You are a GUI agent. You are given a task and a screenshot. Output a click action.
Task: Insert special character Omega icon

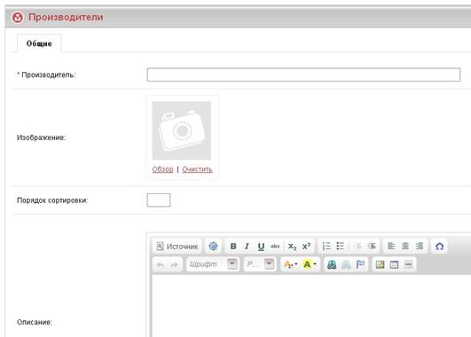[439, 247]
